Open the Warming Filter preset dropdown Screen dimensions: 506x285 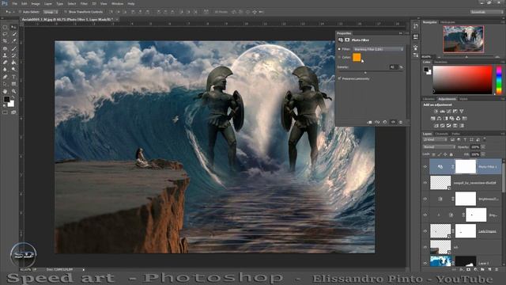pyautogui.click(x=378, y=49)
